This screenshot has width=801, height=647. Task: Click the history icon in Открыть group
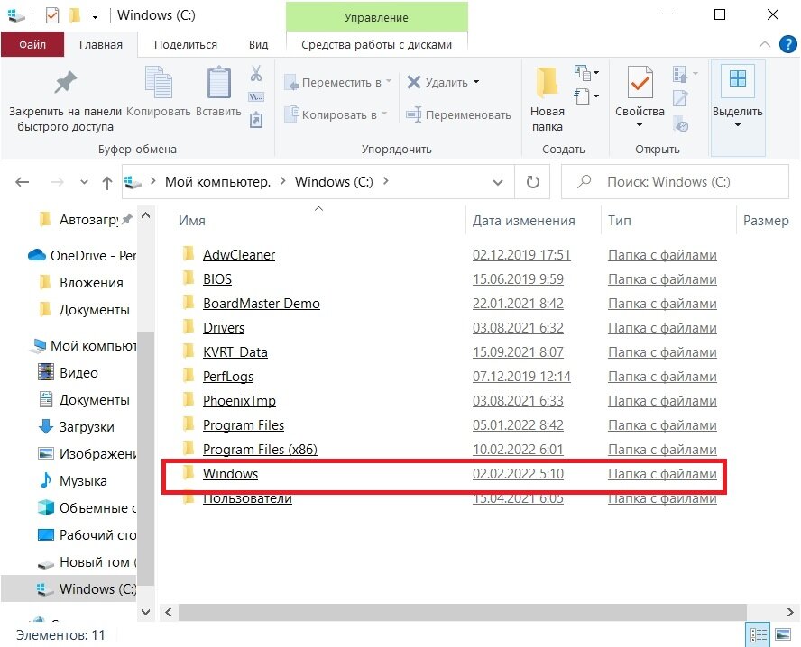[x=681, y=124]
